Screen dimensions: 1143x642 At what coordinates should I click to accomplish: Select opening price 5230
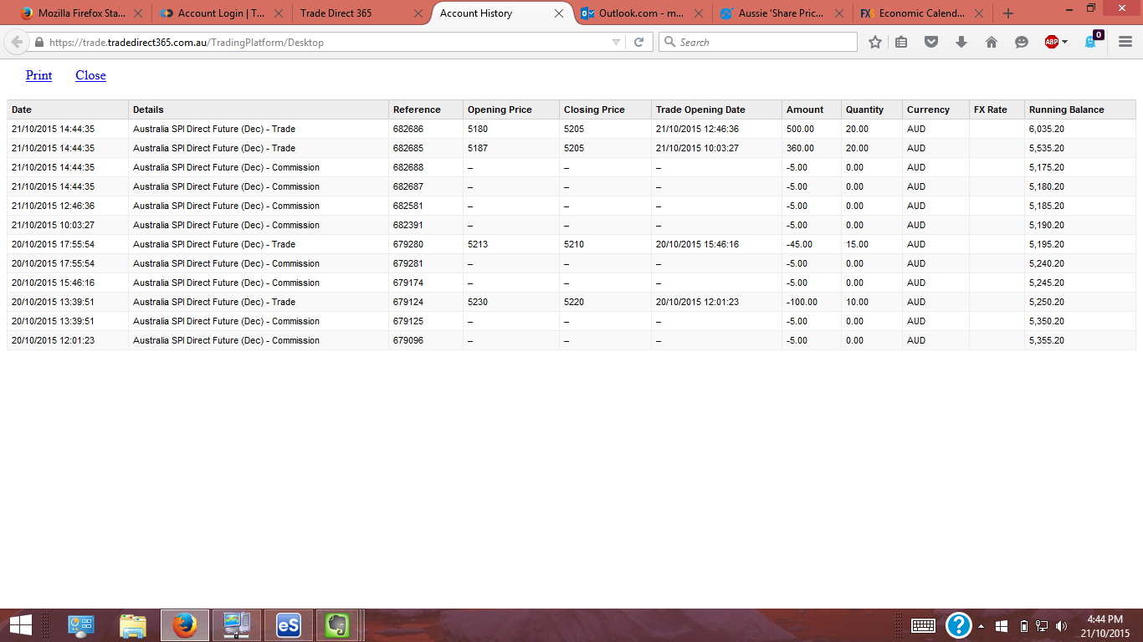pyautogui.click(x=478, y=303)
